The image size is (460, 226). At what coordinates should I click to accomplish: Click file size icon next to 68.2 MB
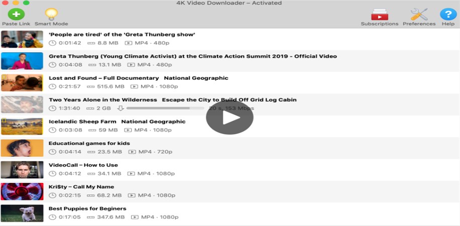coord(91,195)
